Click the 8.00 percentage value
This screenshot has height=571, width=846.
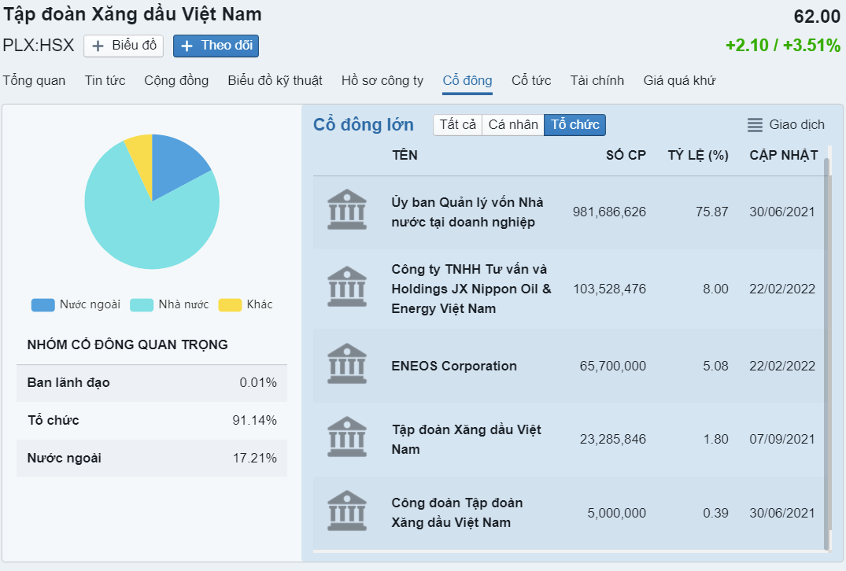715,289
